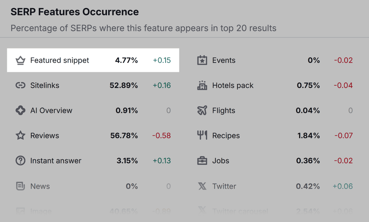Click the Flights airplane icon
The image size is (369, 222).
click(202, 110)
